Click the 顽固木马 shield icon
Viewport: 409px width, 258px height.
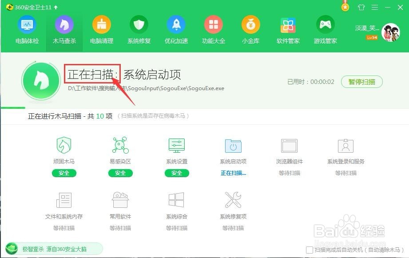64,145
